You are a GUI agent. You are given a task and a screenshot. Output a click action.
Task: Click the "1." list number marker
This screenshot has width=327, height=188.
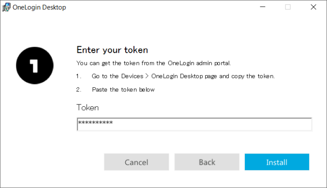tap(78, 76)
